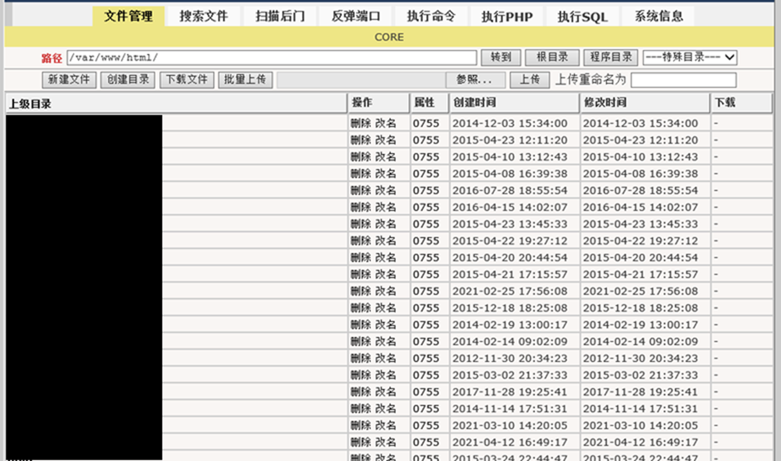Screen dimensions: 781x461
Task: Open the 系统信息 tab
Action: tap(659, 16)
